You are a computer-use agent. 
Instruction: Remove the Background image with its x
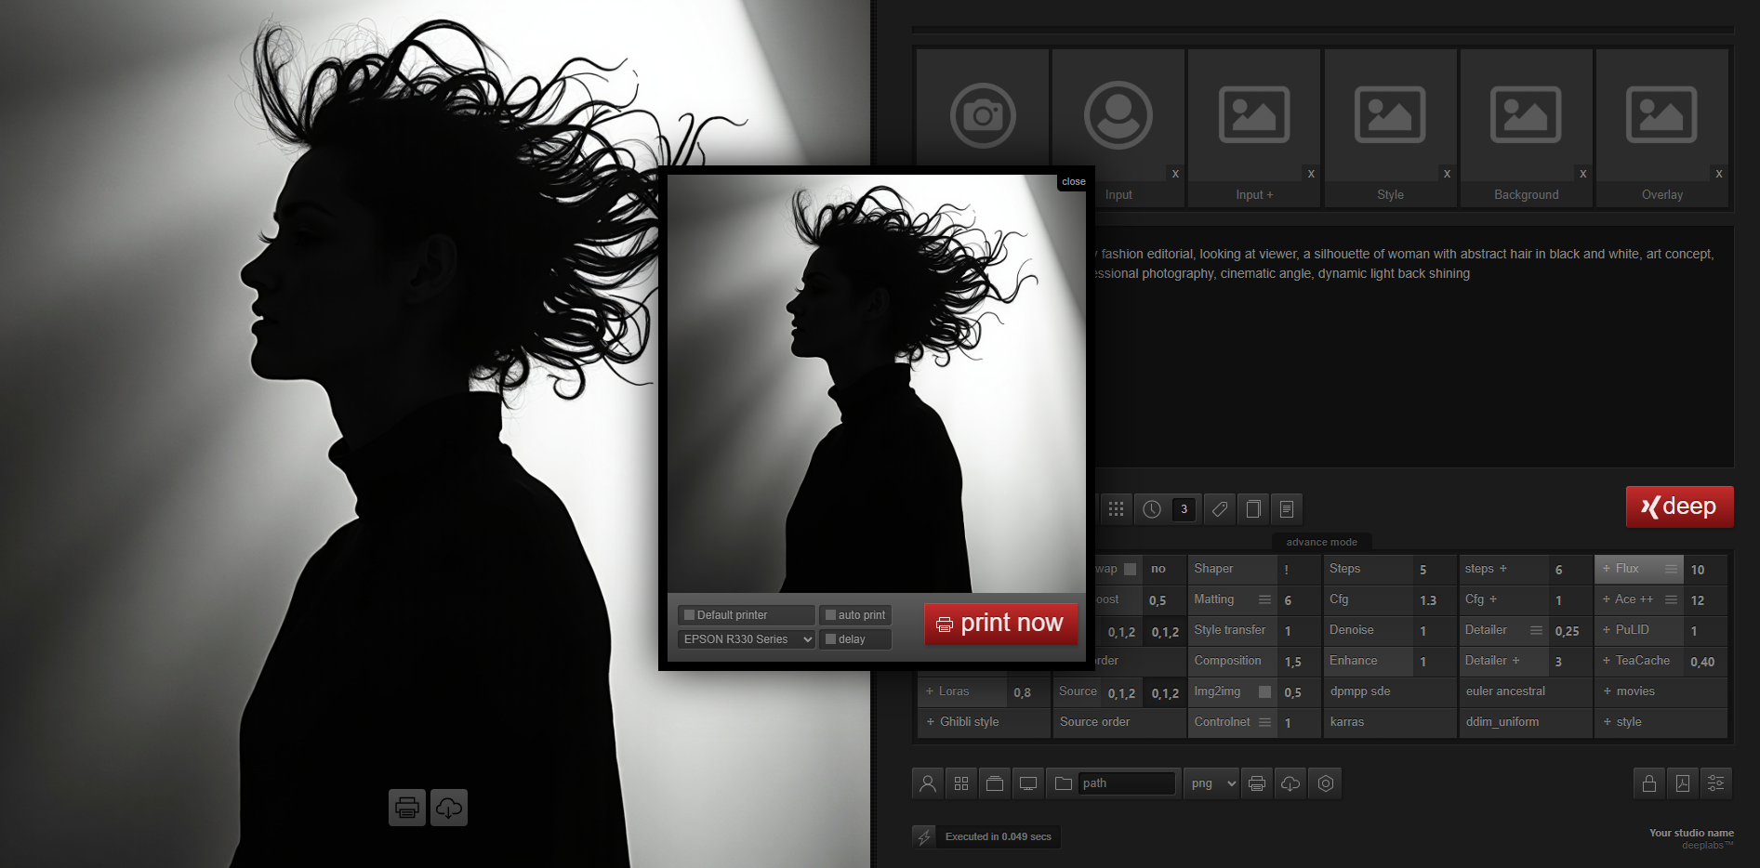[1582, 174]
